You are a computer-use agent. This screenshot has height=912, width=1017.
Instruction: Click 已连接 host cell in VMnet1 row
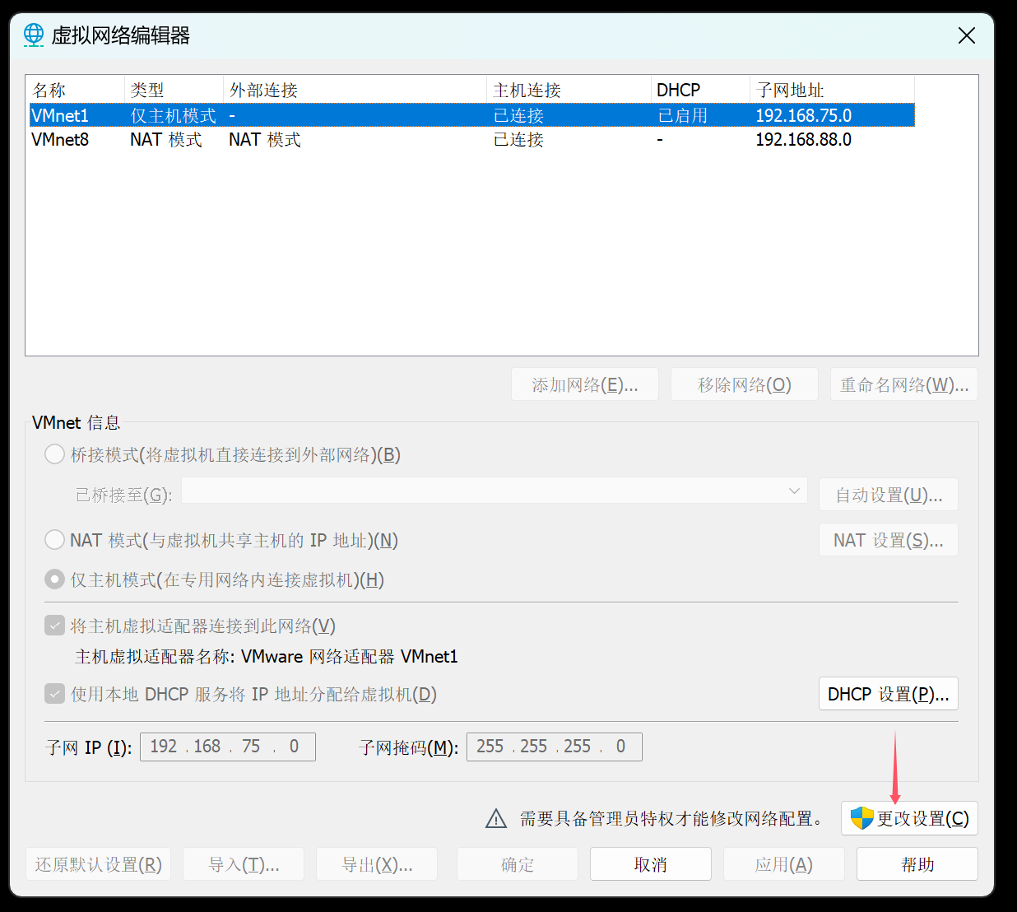pos(518,115)
